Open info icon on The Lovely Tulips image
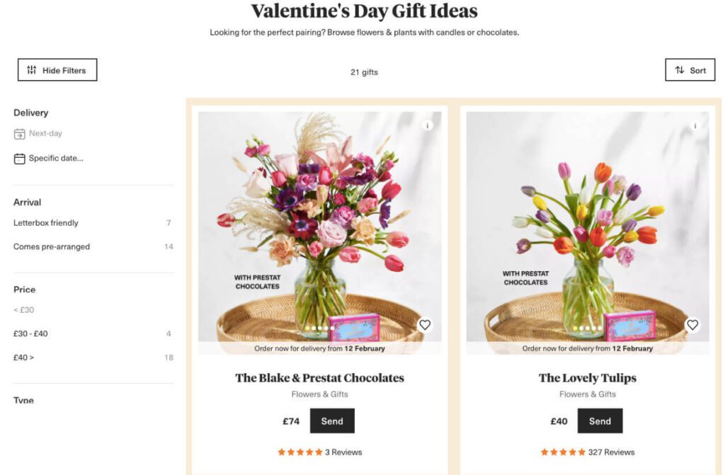The image size is (725, 475). coord(695,125)
